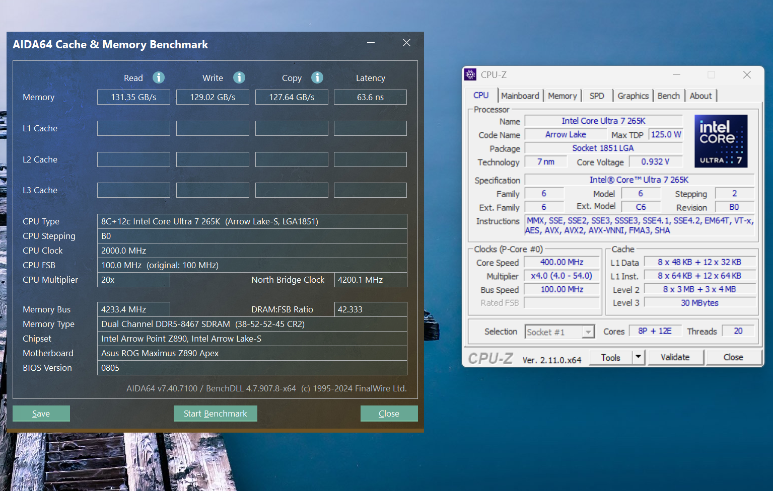Minimize the CPU-Z window
This screenshot has height=491, width=773.
point(677,74)
